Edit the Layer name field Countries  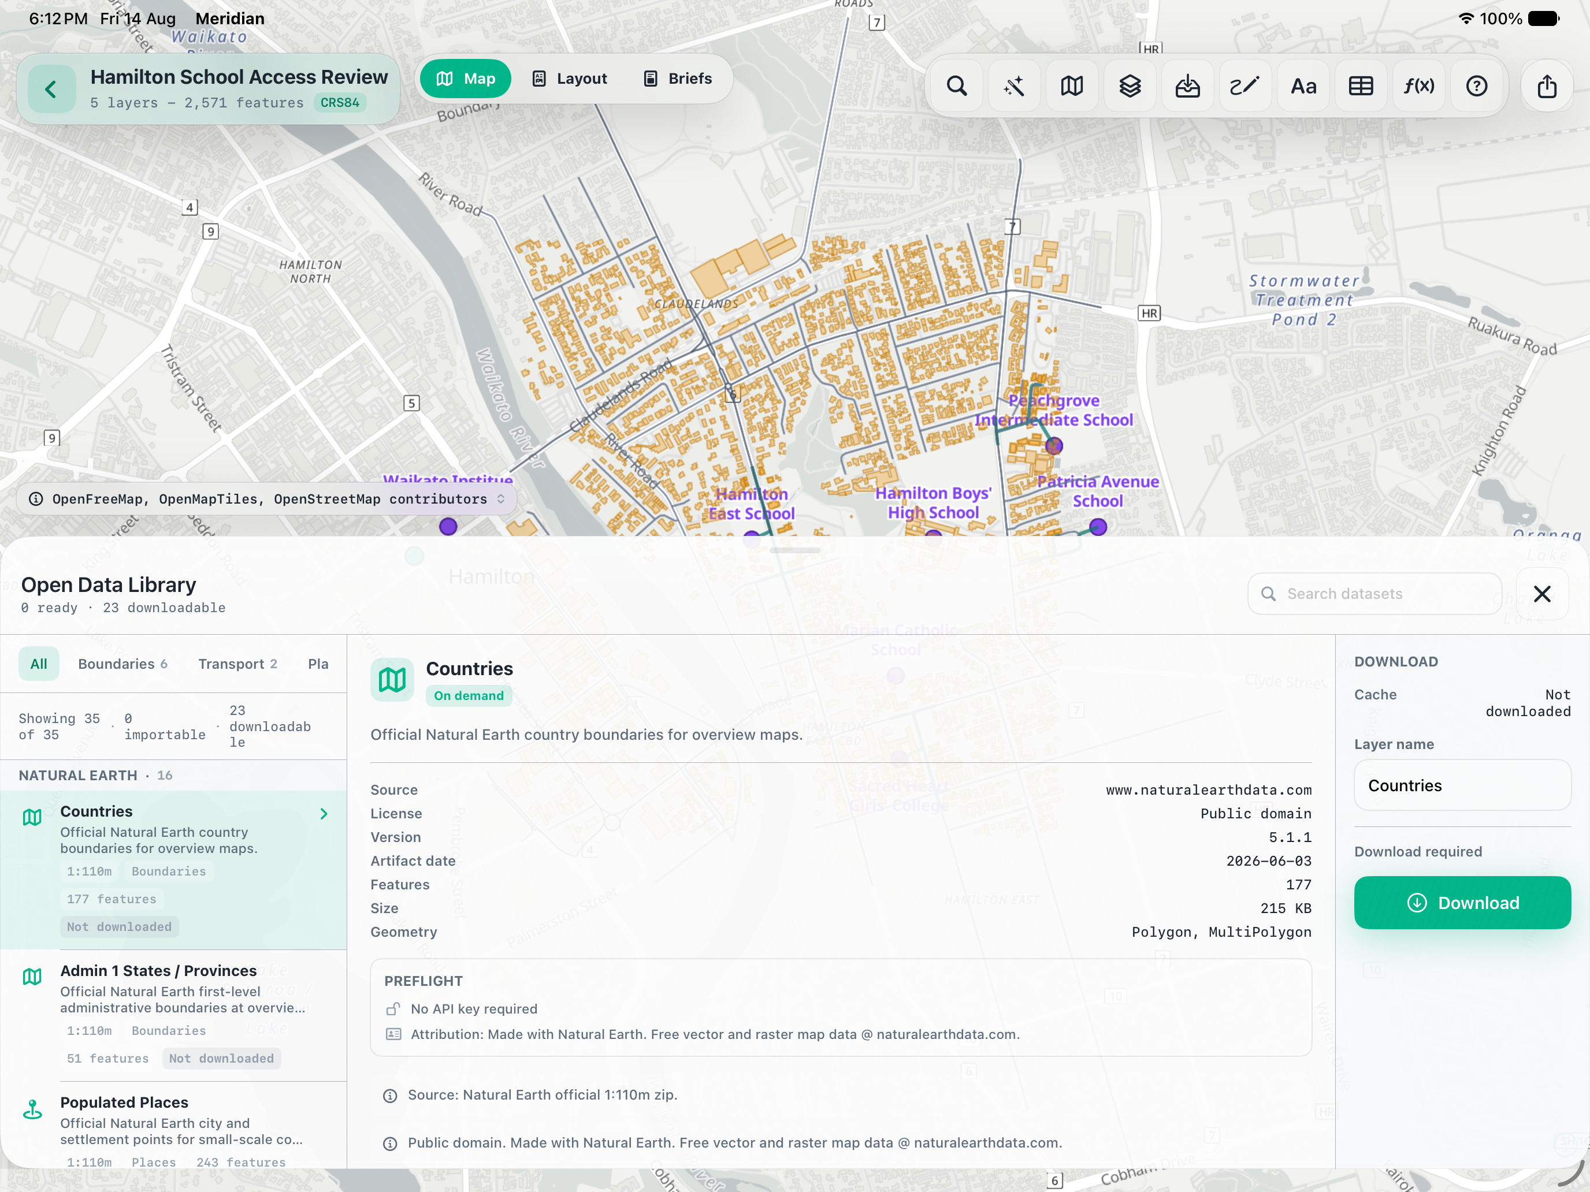coord(1462,785)
